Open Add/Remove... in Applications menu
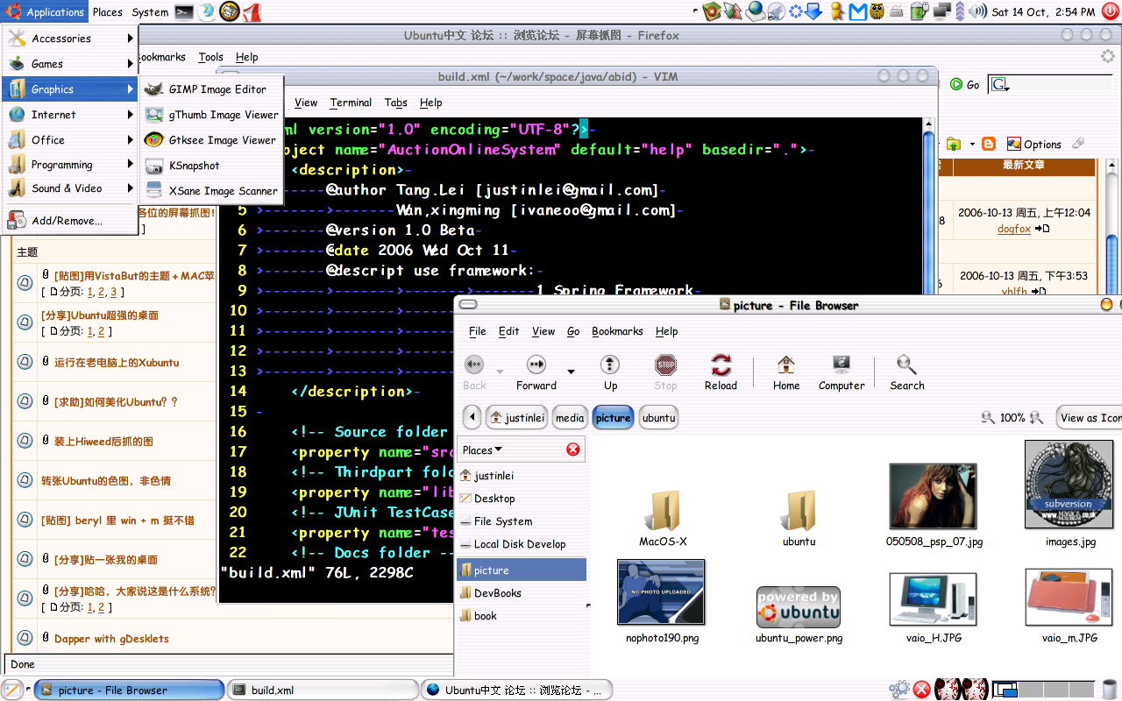Image resolution: width=1122 pixels, height=701 pixels. coord(69,221)
